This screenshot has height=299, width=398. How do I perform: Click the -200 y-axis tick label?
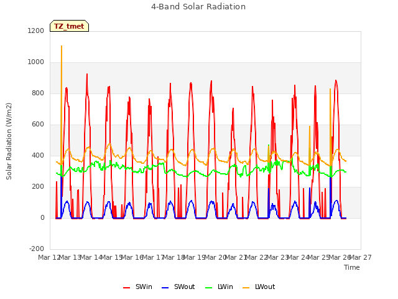tap(37, 249)
